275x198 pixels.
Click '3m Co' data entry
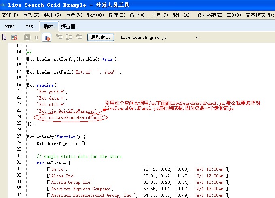tap(57, 169)
